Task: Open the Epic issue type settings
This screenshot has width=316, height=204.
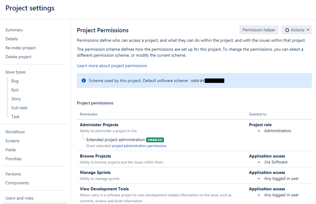Action: tap(15, 90)
